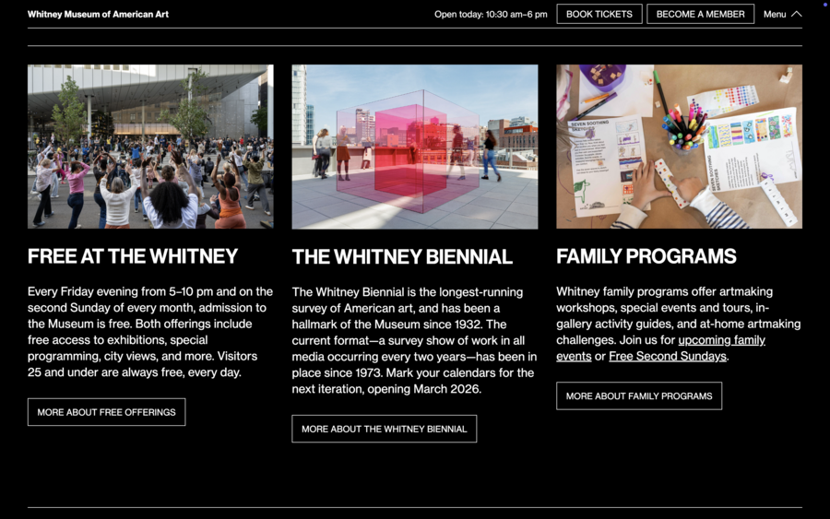Collapse the menu using the chevron arrow
830x519 pixels.
(796, 14)
